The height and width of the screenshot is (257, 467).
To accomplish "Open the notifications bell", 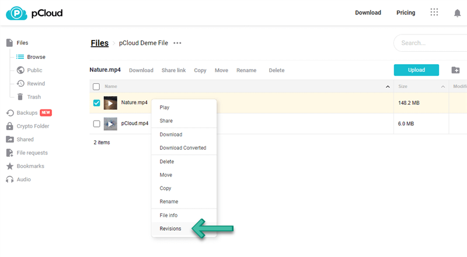I will [x=457, y=13].
